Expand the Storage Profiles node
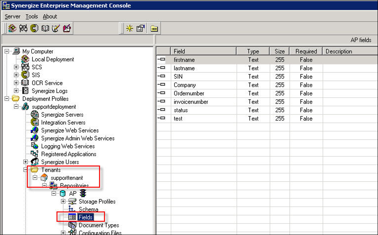 tap(63, 201)
